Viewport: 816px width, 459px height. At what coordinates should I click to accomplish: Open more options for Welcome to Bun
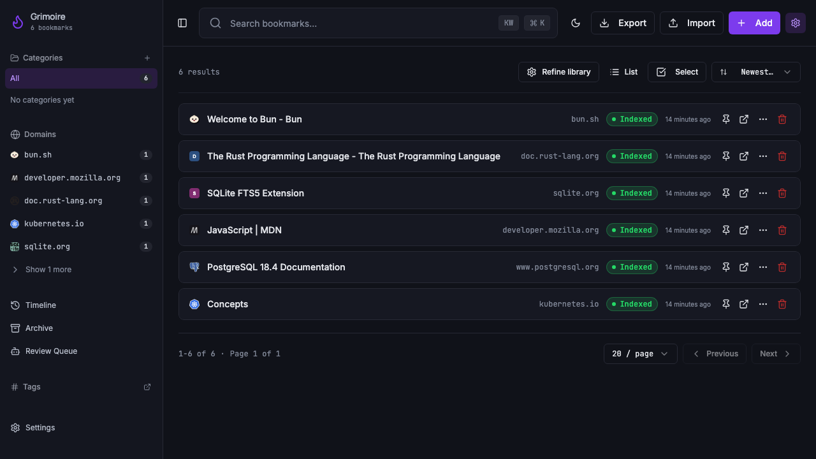(763, 119)
